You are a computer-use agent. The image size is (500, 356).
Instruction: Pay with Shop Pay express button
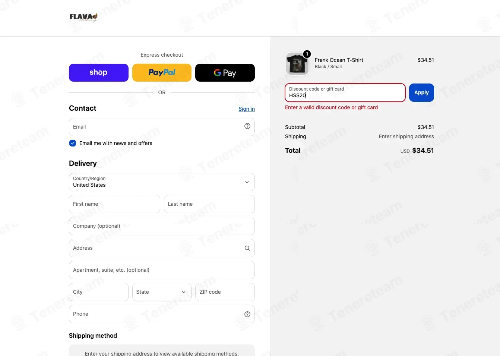click(99, 73)
